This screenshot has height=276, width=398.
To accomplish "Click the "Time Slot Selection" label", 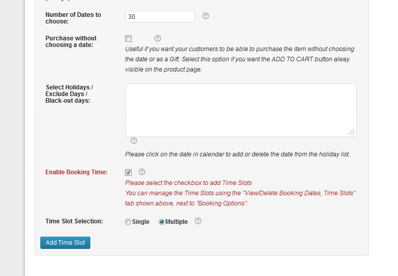I will pyautogui.click(x=74, y=221).
